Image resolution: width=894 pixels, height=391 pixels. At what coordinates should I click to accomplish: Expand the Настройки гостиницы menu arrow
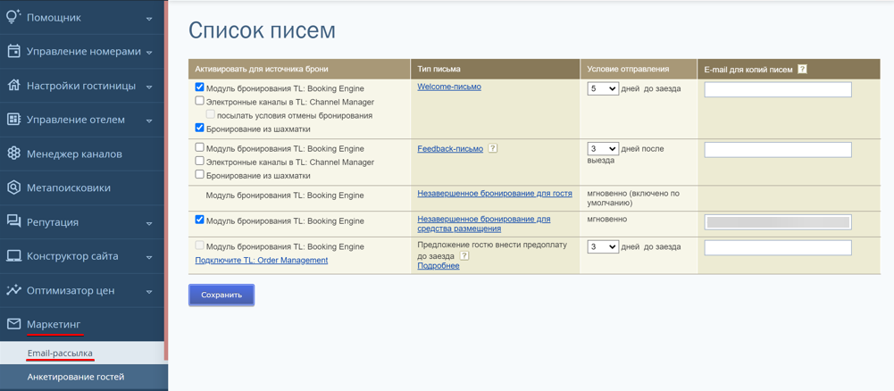149,87
